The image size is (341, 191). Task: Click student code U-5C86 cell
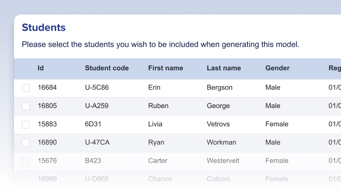97,88
